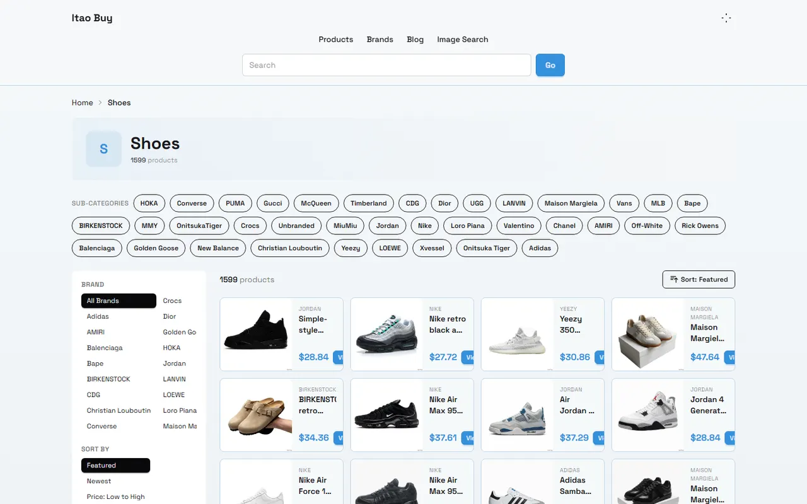
Task: Click the $47.64 Maison Margiela price
Action: (x=705, y=357)
